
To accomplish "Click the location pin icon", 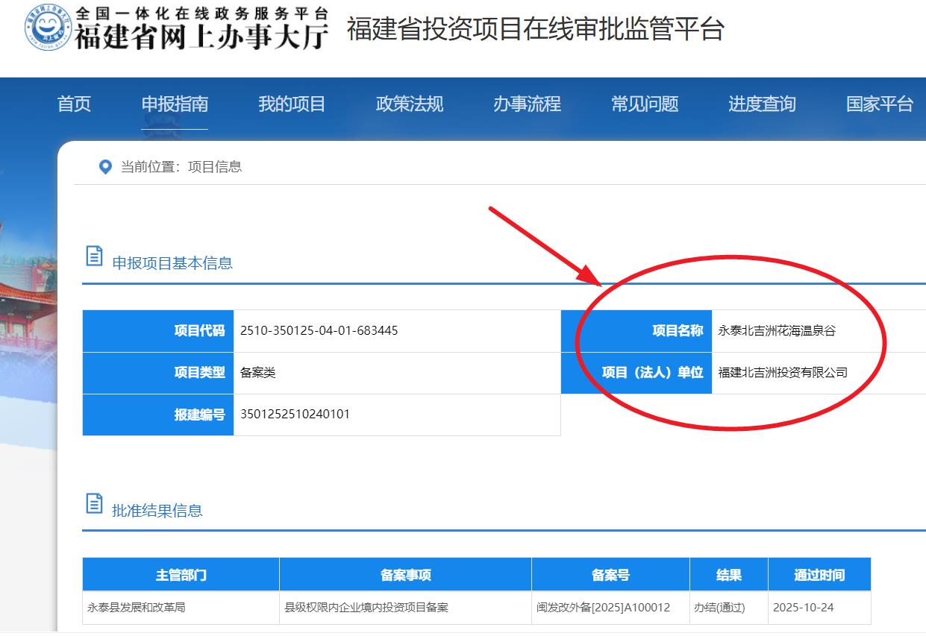I will coord(105,167).
